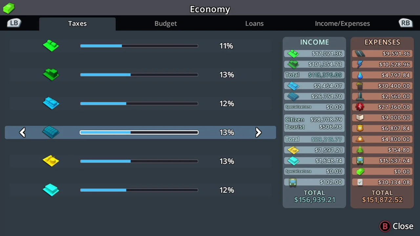Click the electricity lightning bolt expense icon
Viewport: 420px width, 236px height.
click(x=360, y=64)
